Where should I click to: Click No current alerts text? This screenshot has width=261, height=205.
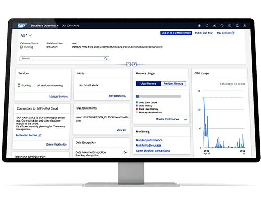(x=89, y=85)
